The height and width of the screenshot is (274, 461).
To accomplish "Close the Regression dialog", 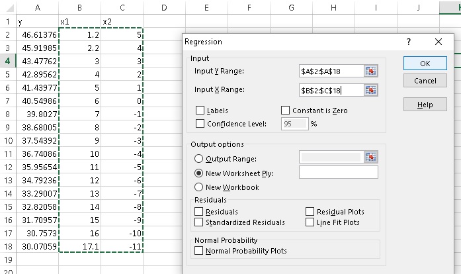I will [439, 42].
